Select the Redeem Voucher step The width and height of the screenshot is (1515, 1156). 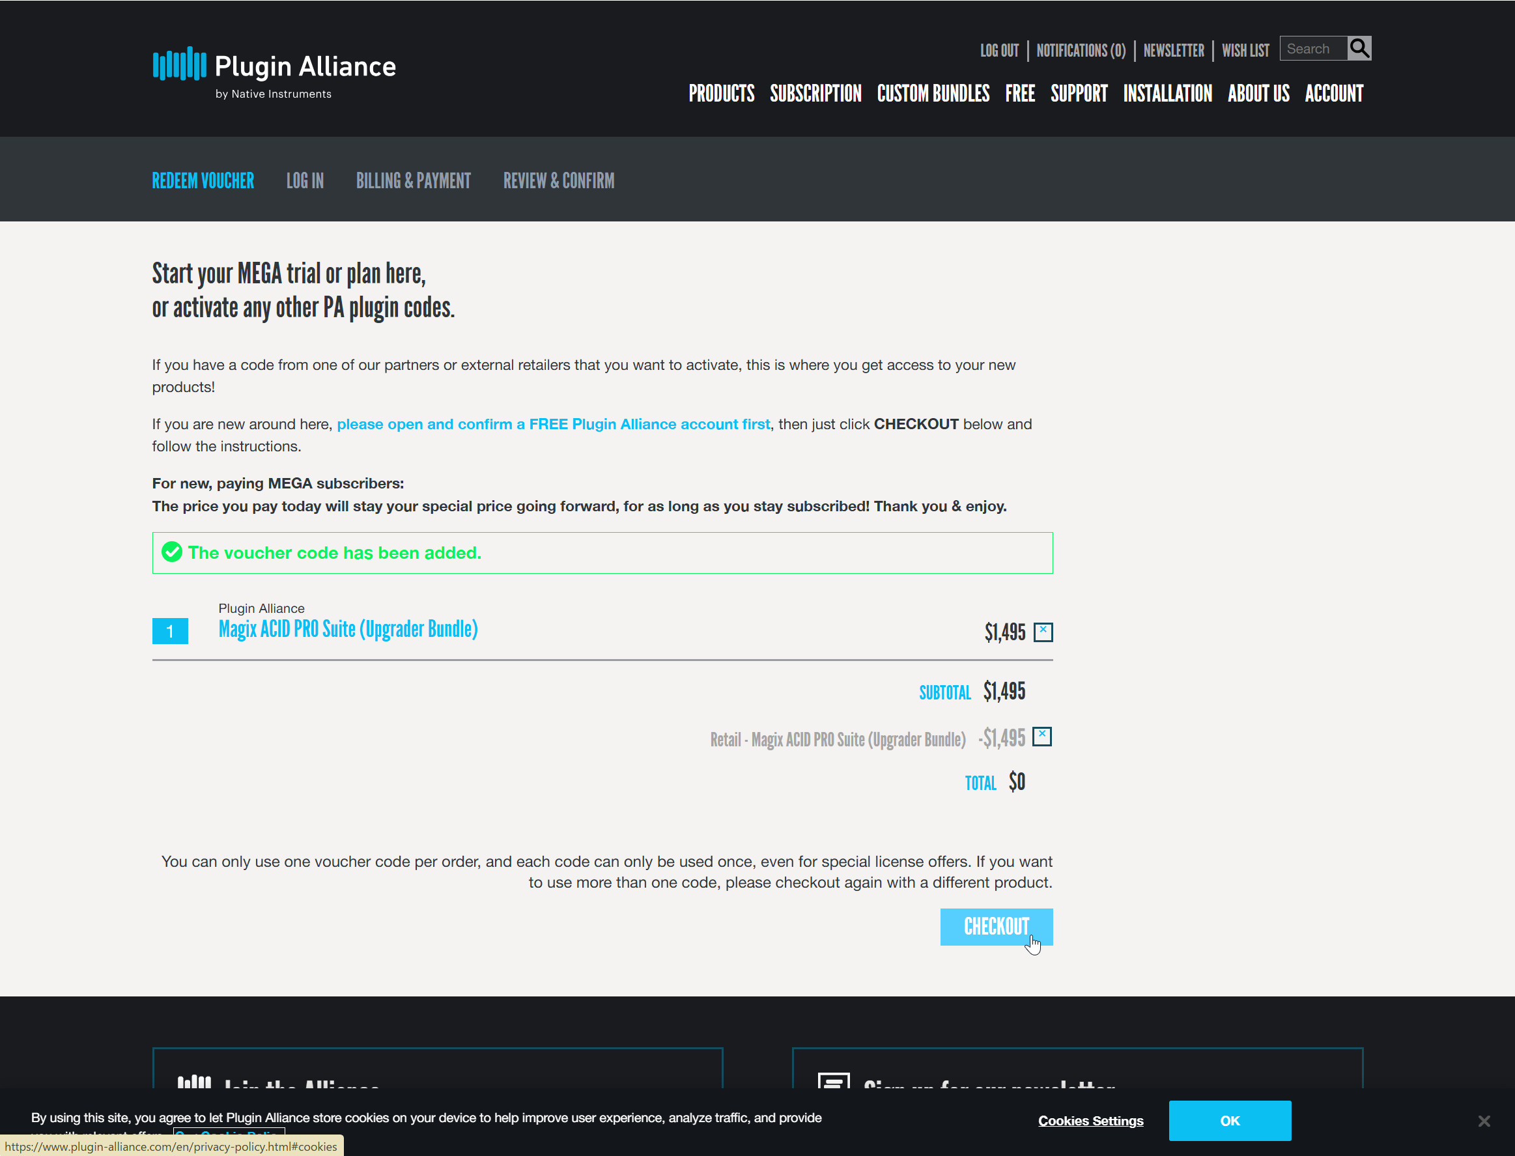203,180
